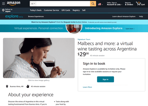The image size is (148, 106).
Task: Open wine tasting image gallery photo
Action: (39, 58)
